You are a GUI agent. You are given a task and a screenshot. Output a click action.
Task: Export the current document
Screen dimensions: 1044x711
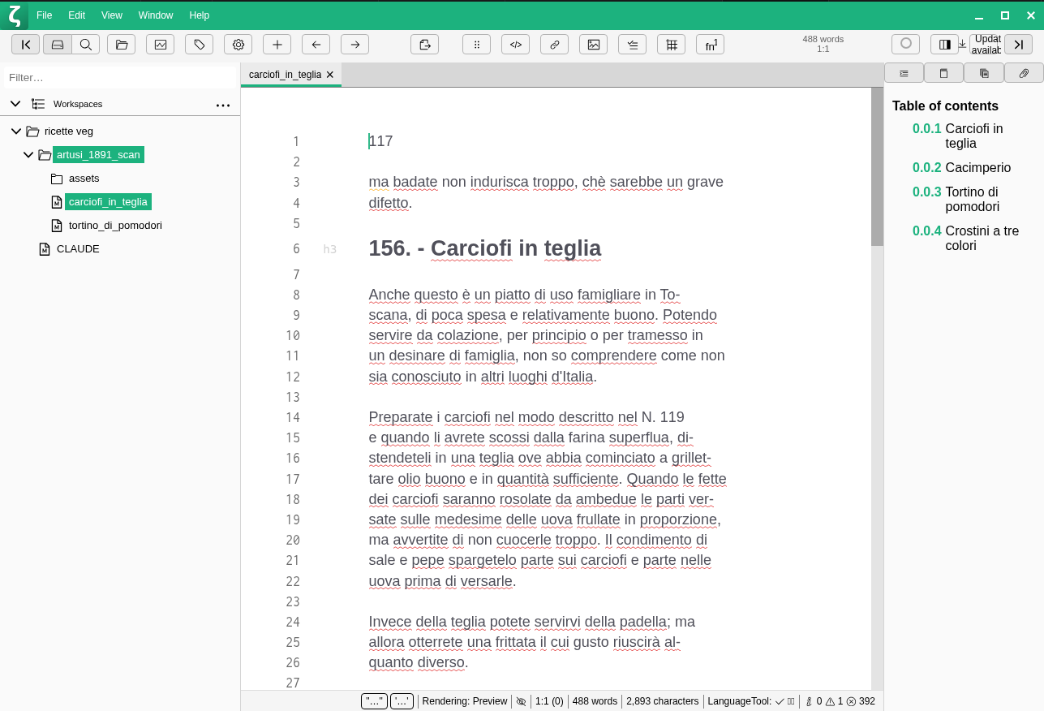425,45
